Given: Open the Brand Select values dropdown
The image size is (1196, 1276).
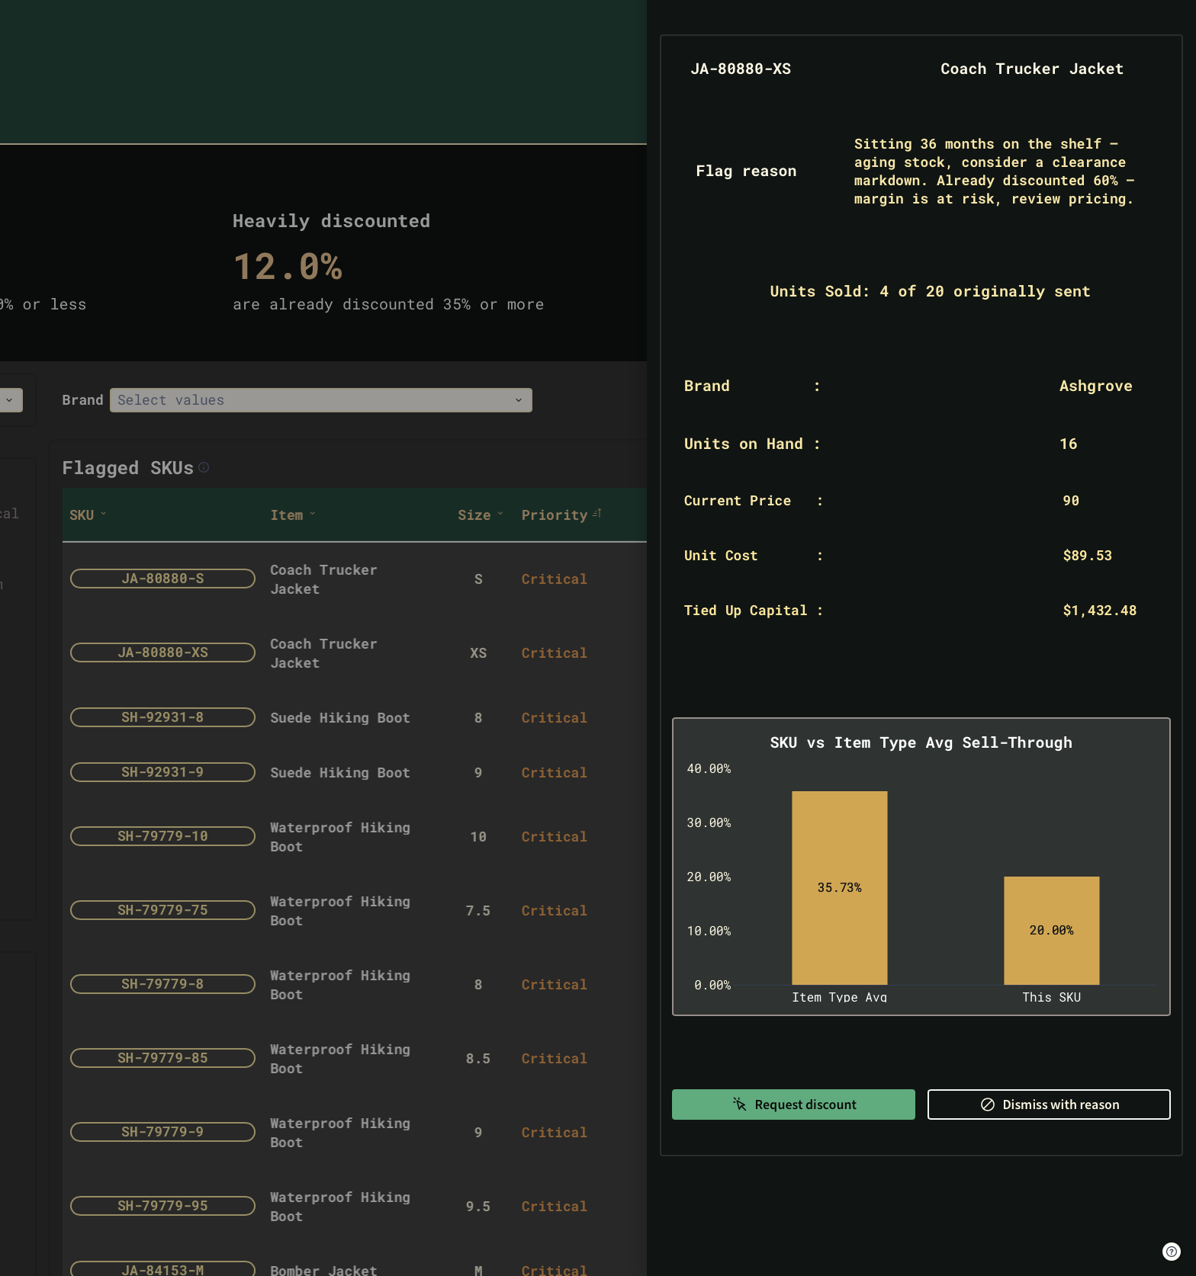Looking at the screenshot, I should (320, 400).
